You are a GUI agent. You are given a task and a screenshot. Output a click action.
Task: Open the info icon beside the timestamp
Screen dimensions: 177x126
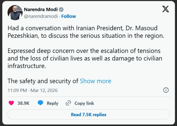pyautogui.click(x=166, y=90)
